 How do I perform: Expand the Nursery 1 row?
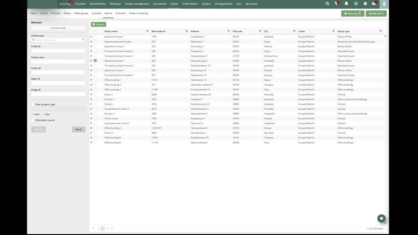[x=91, y=99]
